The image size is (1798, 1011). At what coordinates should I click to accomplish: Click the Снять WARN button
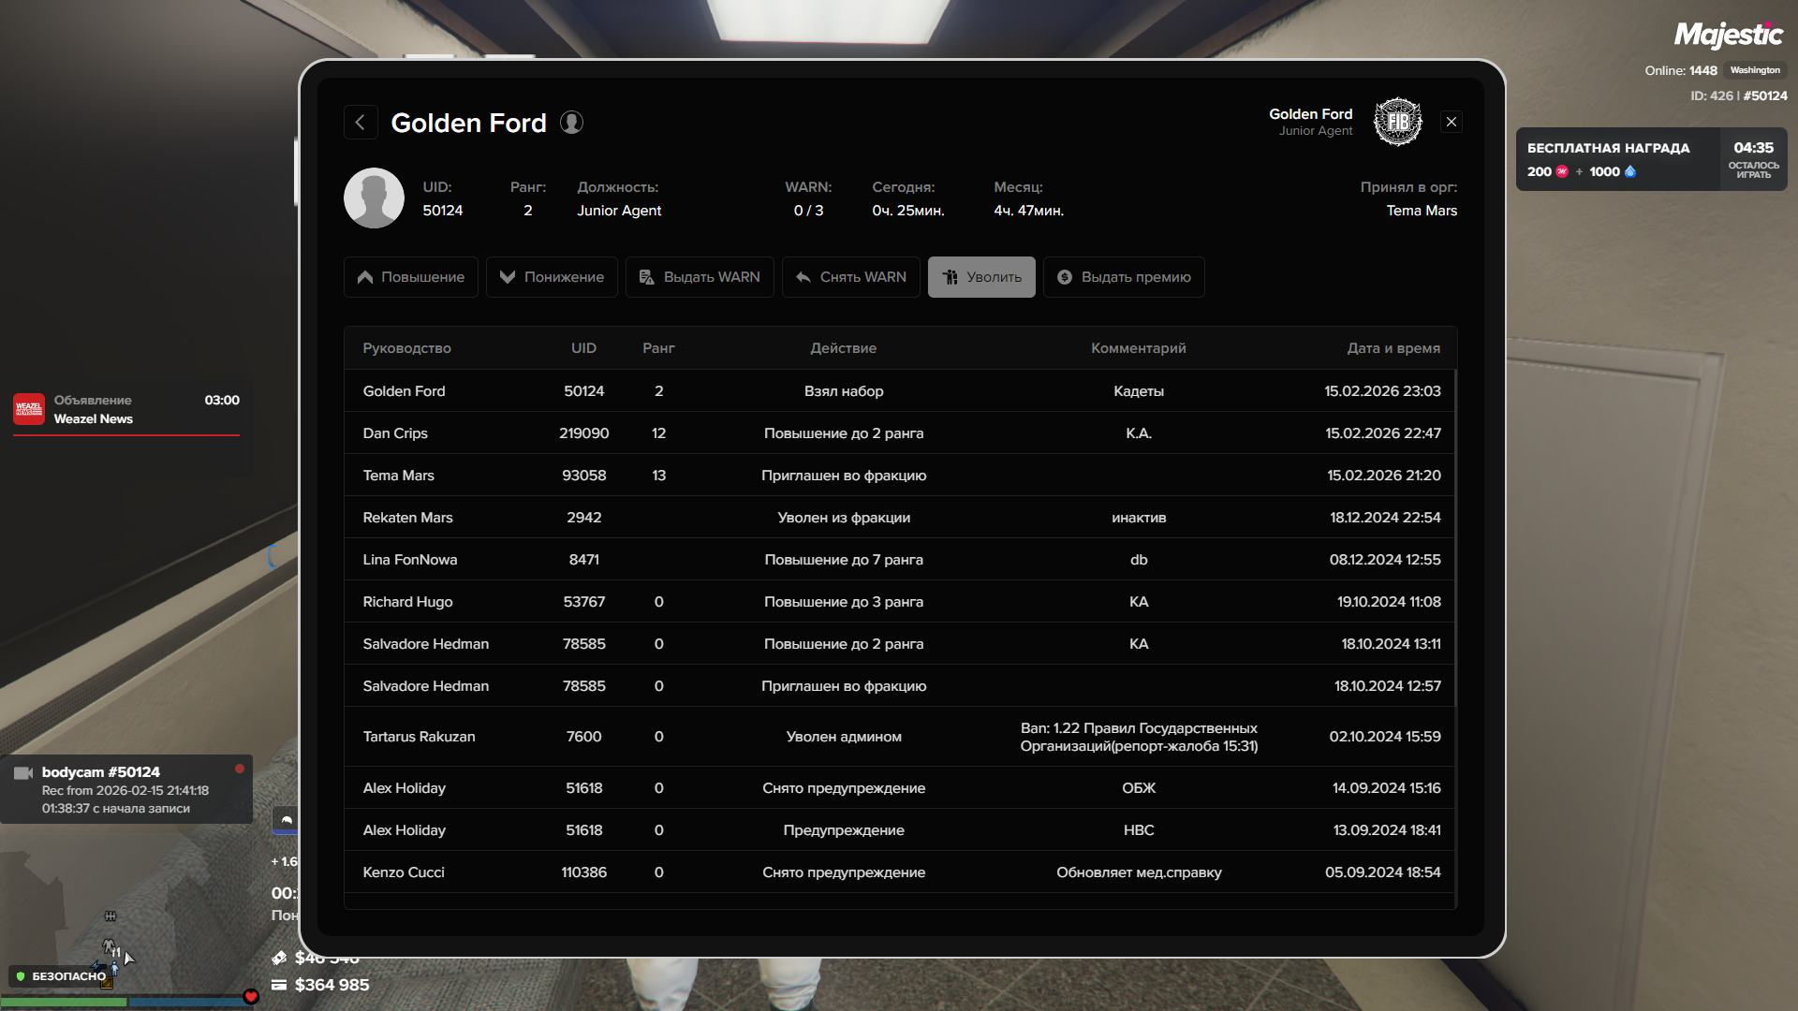pos(850,277)
